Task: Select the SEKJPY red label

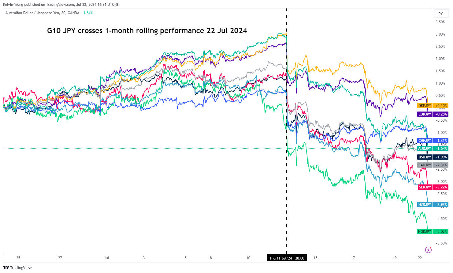Action: pyautogui.click(x=425, y=187)
